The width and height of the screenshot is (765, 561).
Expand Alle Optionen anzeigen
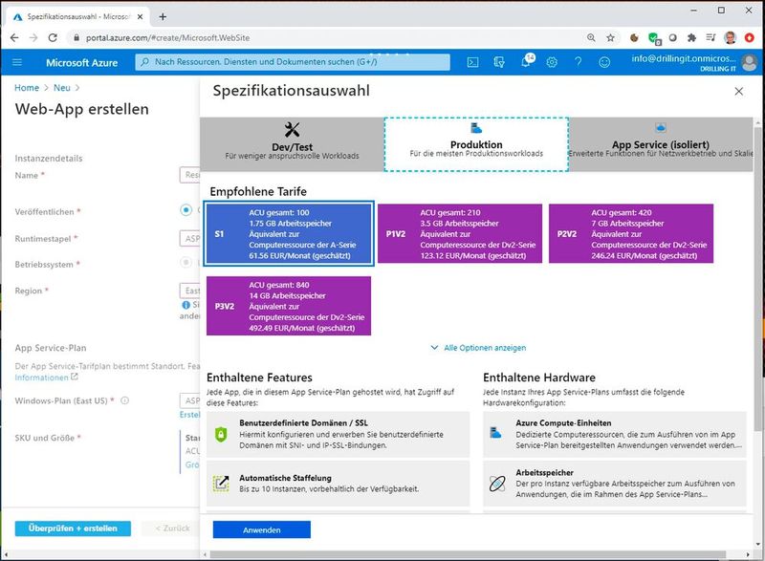coord(479,348)
